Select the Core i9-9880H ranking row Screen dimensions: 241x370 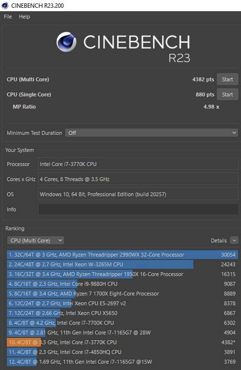pos(122,284)
